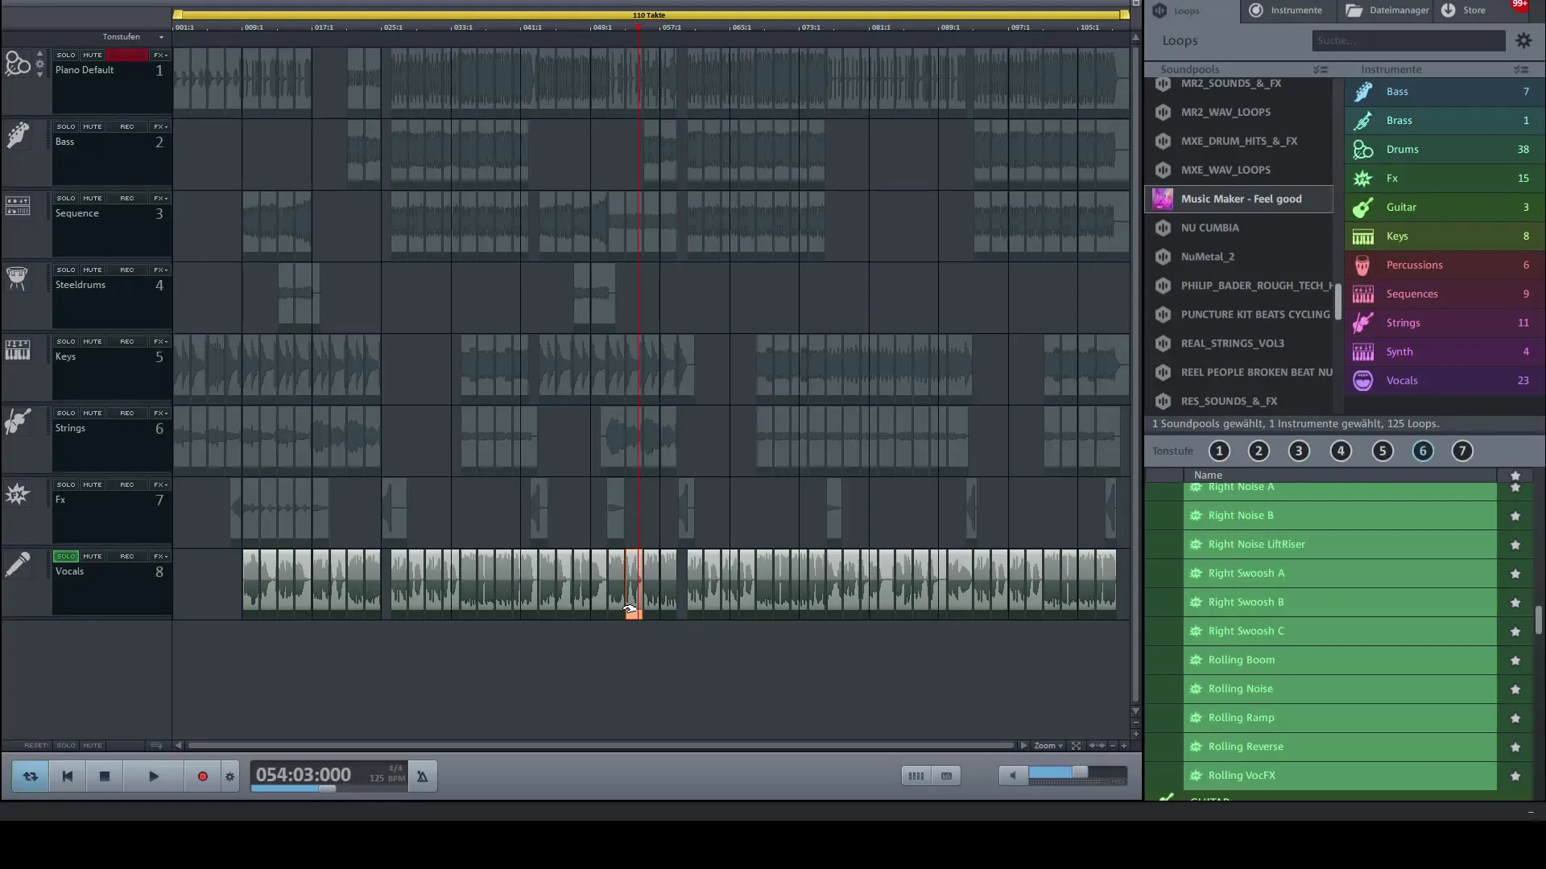Viewport: 1546px width, 869px height.
Task: Reset all SOLO states button
Action: (x=66, y=746)
